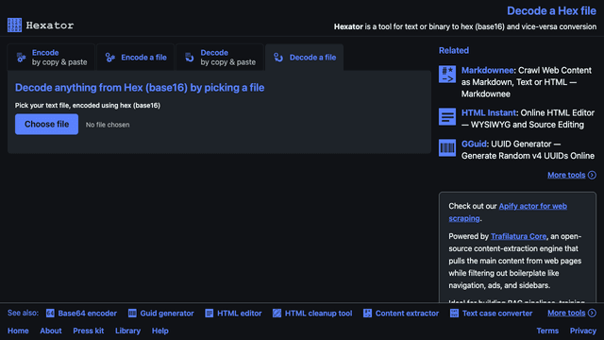Viewport: 604px width, 340px height.
Task: Click the footer More tools arrow icon
Action: click(593, 313)
